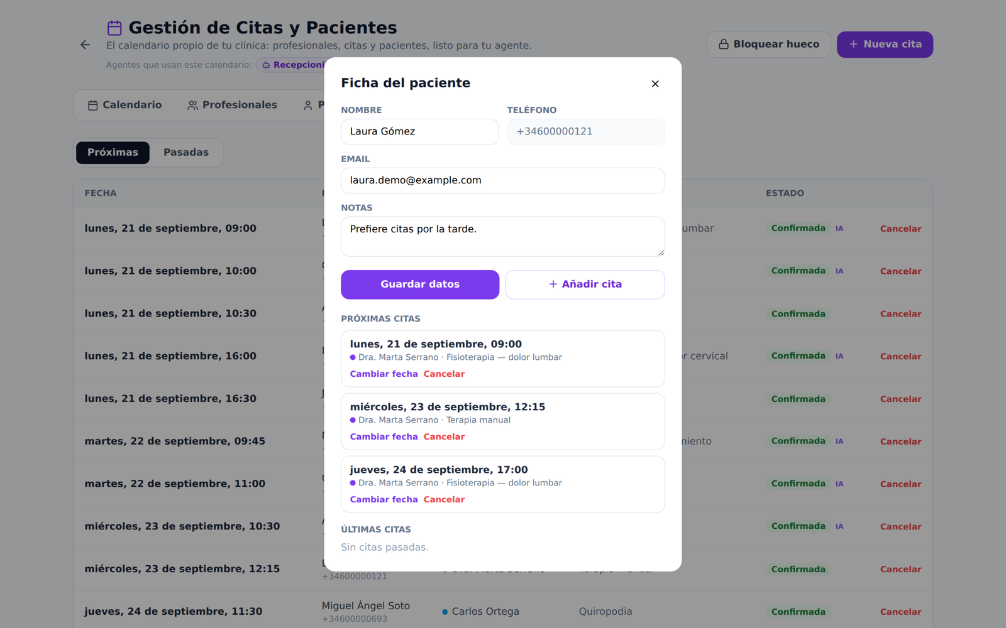The image size is (1006, 628).
Task: Click the calendar icon beside the page title
Action: coord(114,28)
